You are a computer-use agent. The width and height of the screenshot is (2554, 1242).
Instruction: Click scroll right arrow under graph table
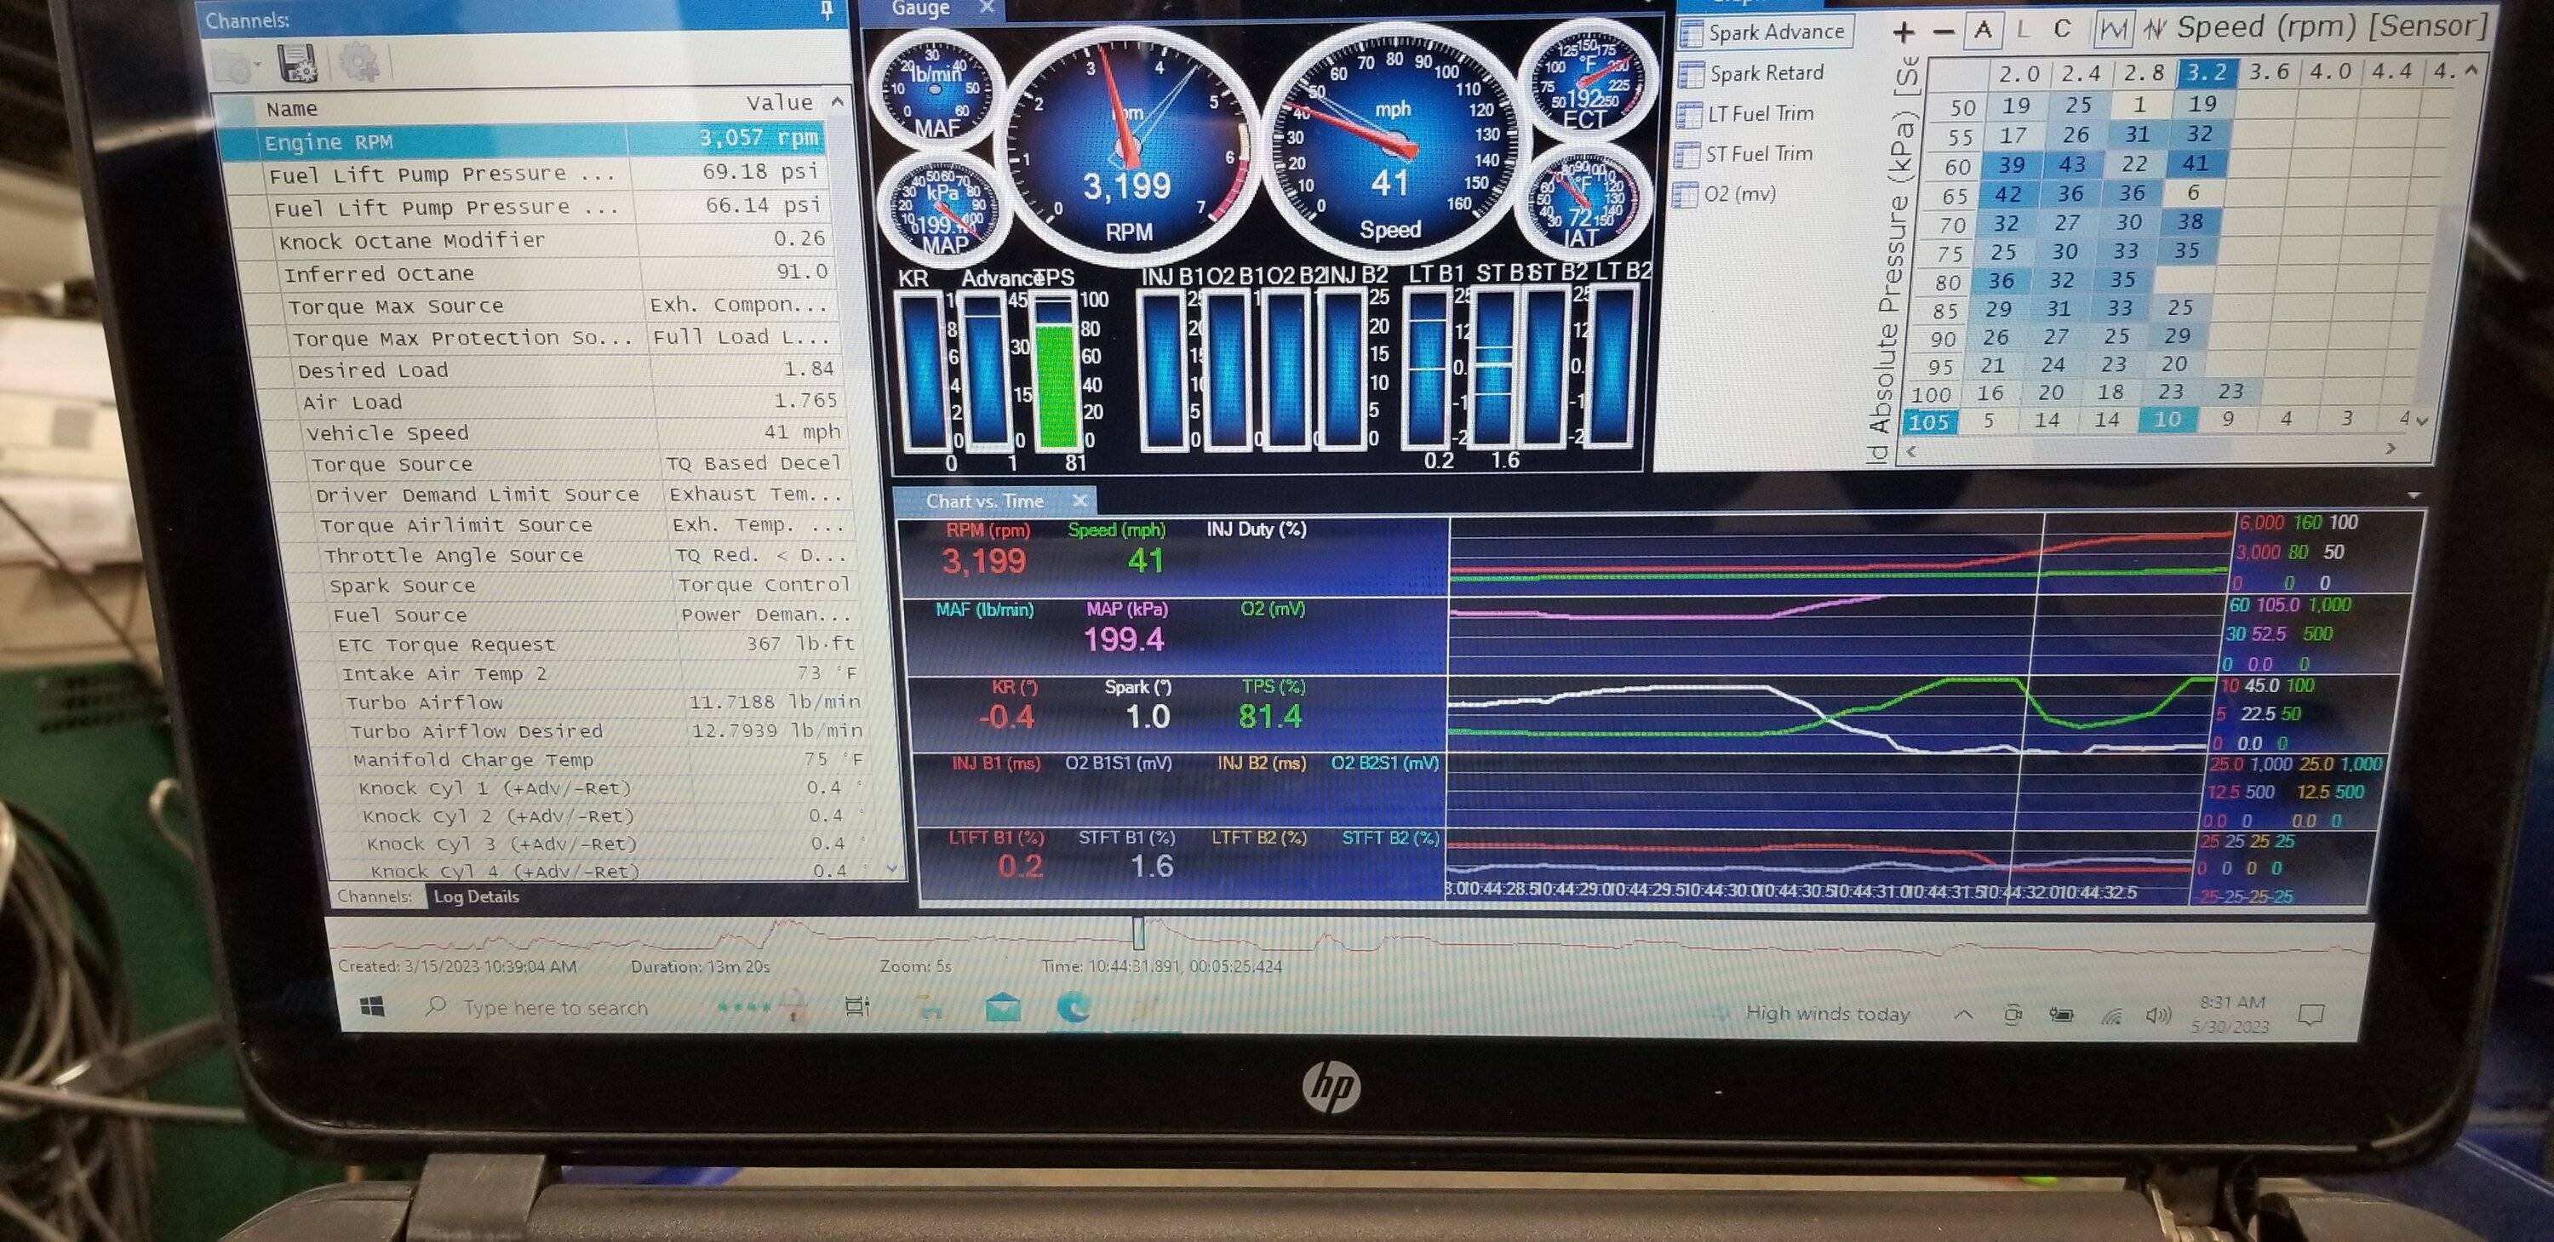(2390, 449)
